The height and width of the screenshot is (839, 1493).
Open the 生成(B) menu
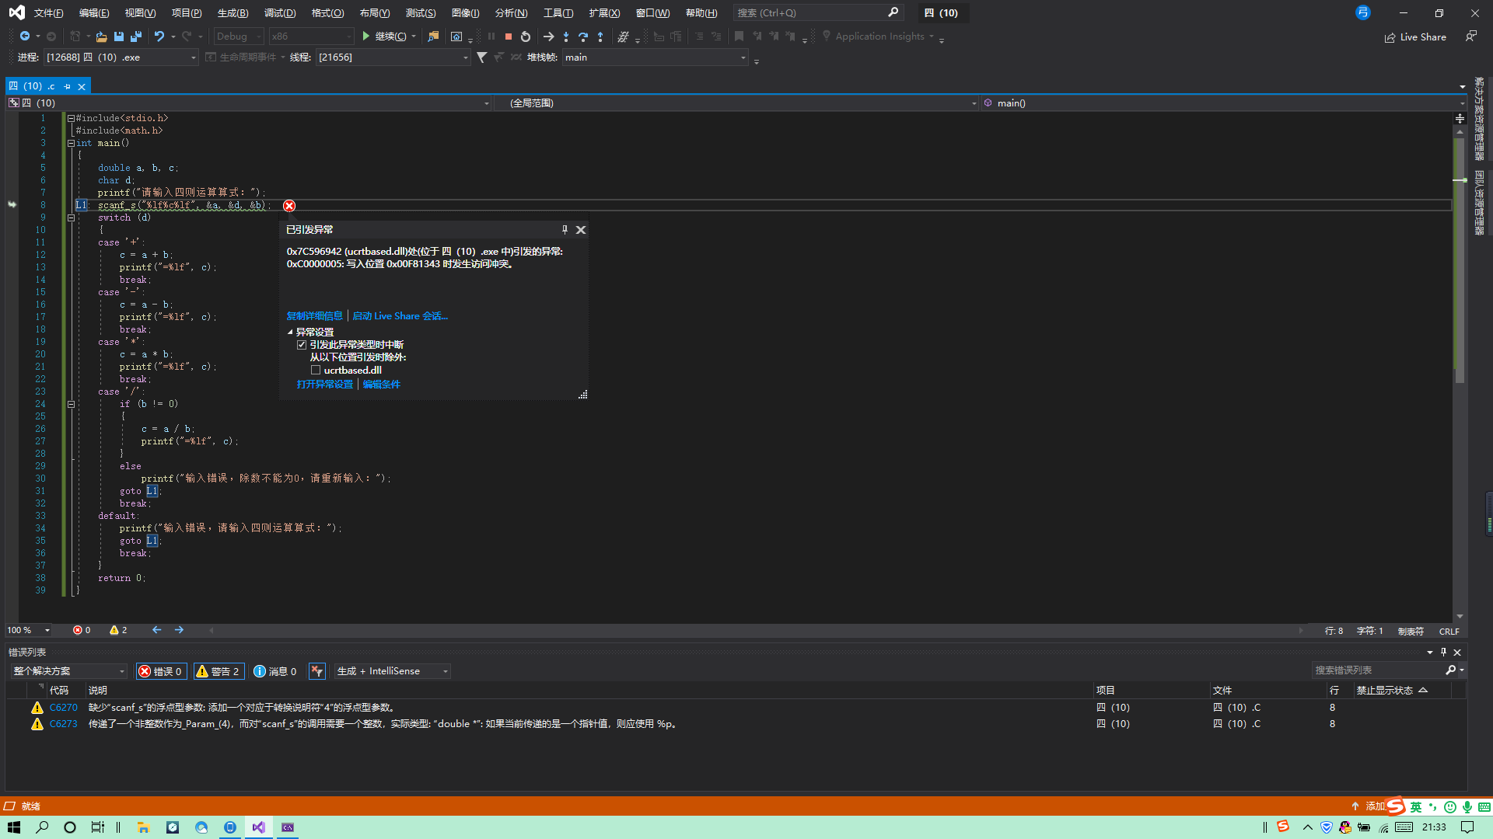pyautogui.click(x=233, y=13)
